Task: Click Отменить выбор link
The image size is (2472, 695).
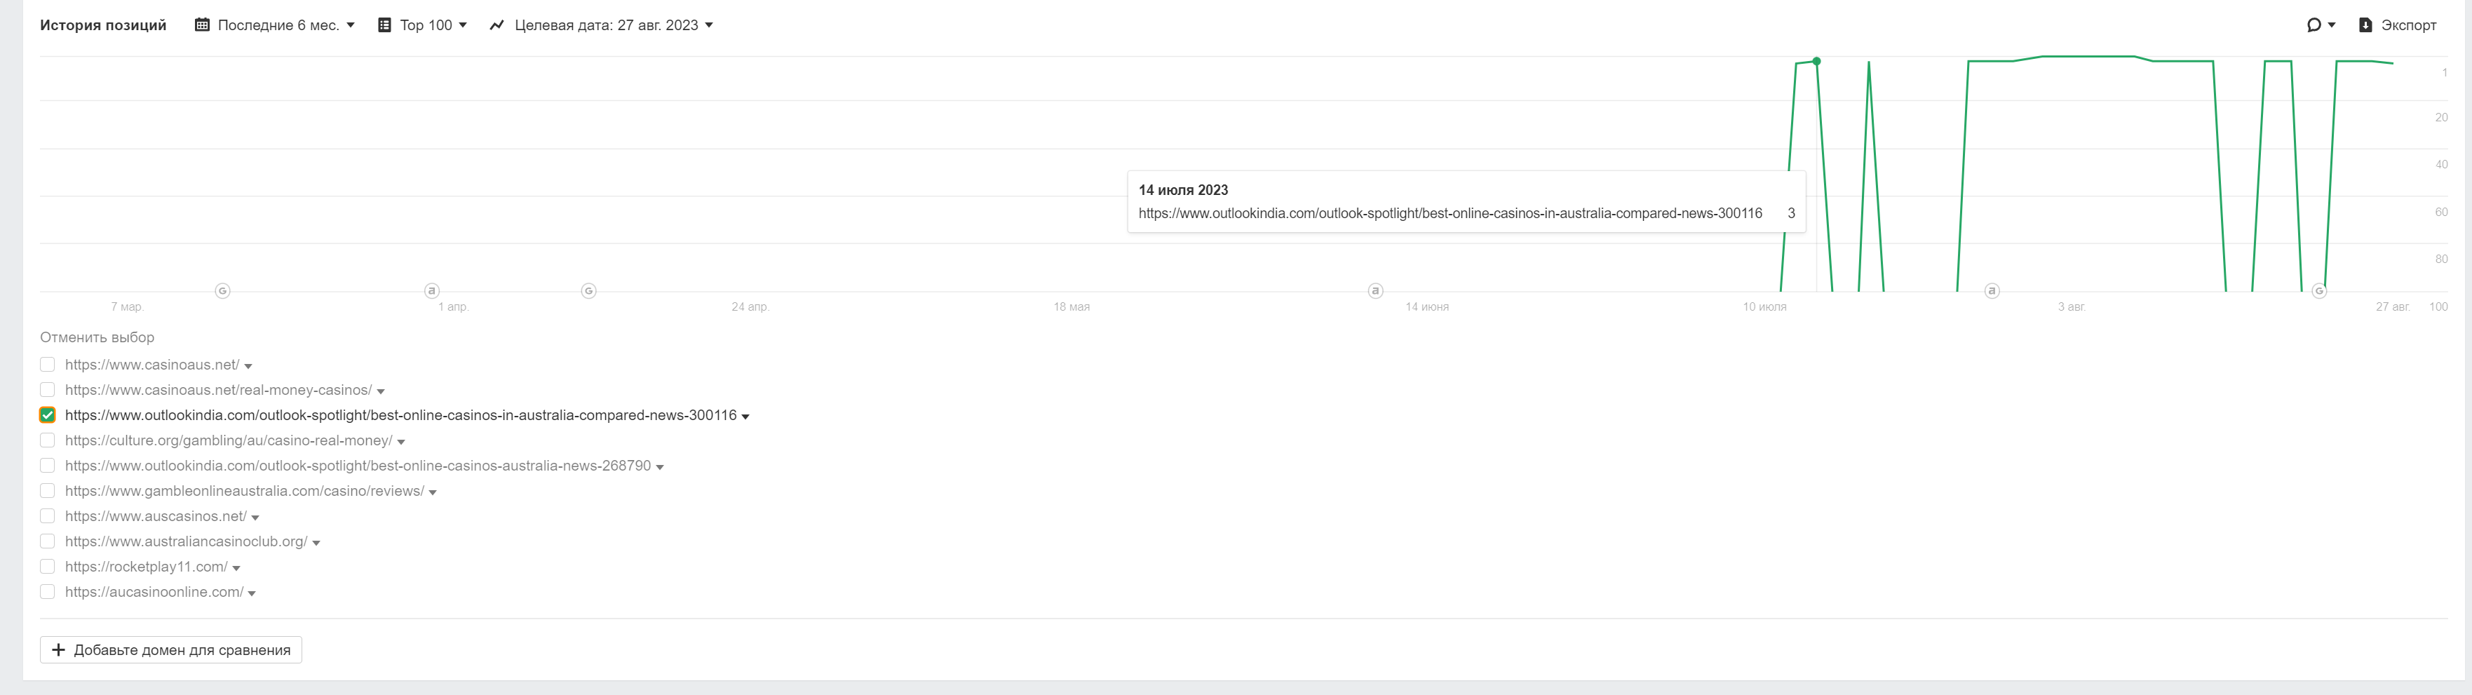Action: [97, 337]
